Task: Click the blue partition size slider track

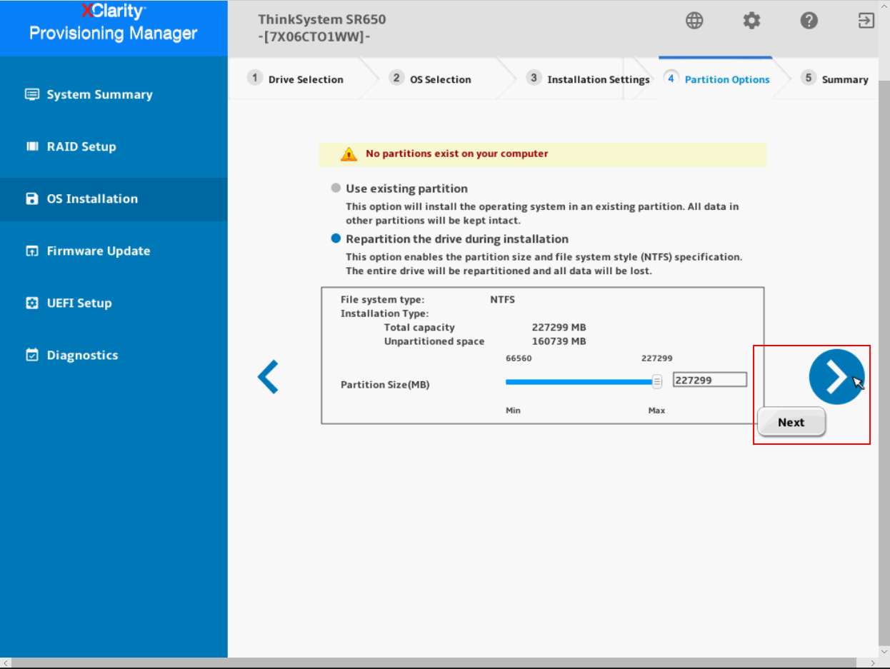Action: 579,382
